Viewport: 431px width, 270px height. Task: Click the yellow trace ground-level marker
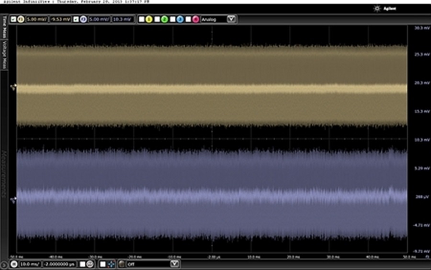click(x=13, y=87)
